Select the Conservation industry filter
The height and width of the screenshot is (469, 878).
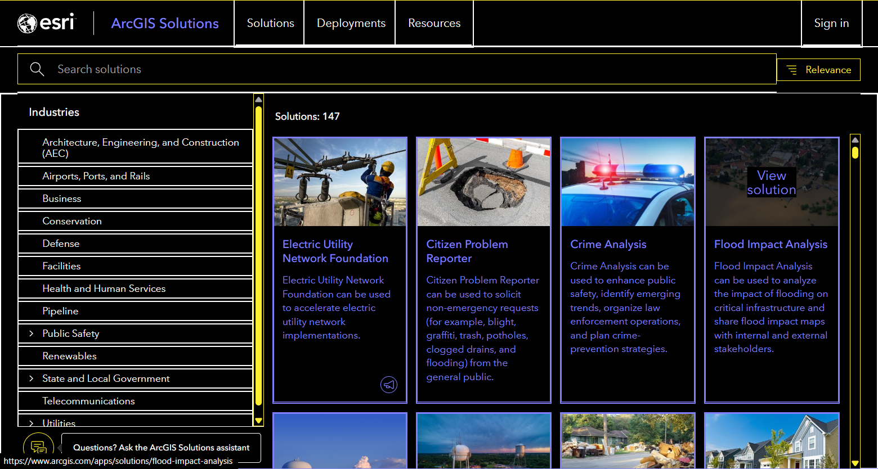point(135,221)
